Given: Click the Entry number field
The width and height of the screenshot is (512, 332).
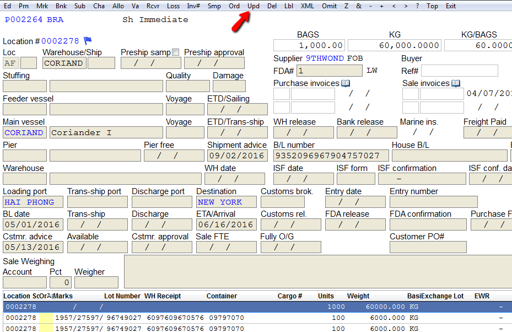Looking at the screenshot, I should click(x=434, y=202).
